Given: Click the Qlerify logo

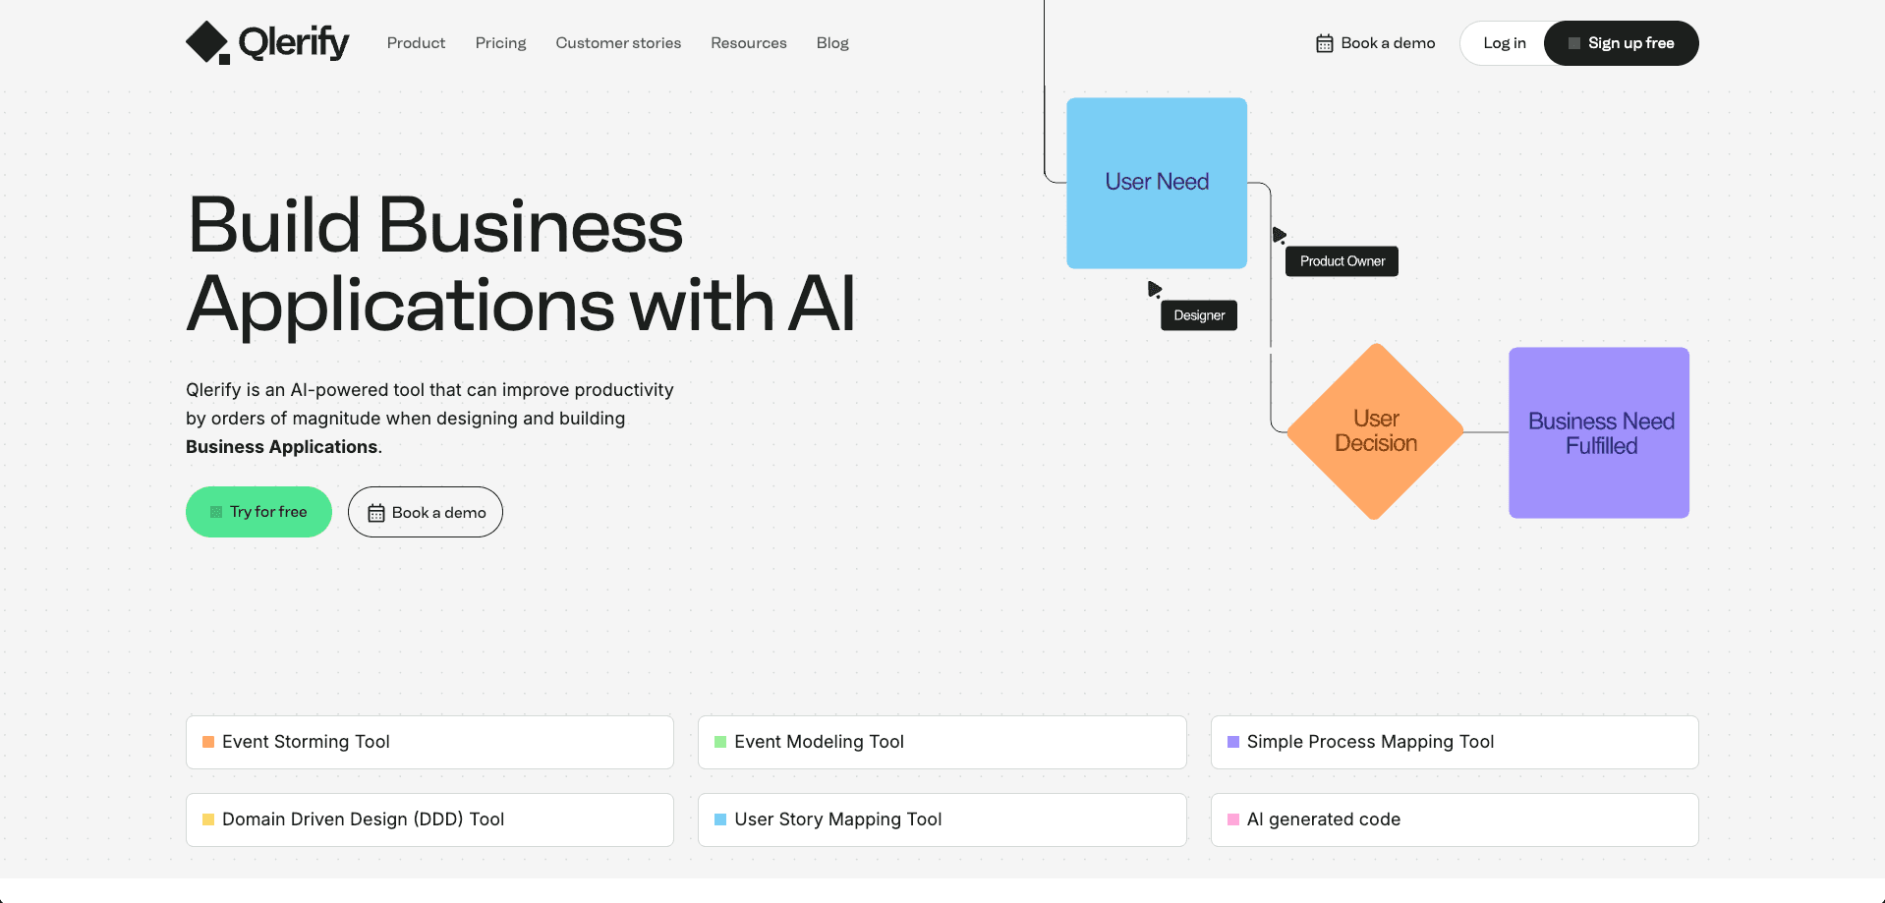Looking at the screenshot, I should coord(266,41).
